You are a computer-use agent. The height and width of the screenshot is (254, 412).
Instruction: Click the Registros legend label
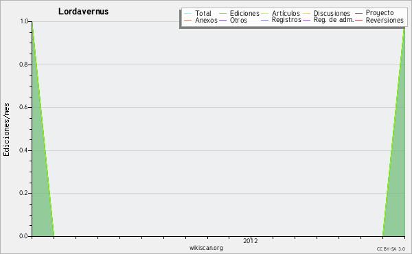point(286,20)
